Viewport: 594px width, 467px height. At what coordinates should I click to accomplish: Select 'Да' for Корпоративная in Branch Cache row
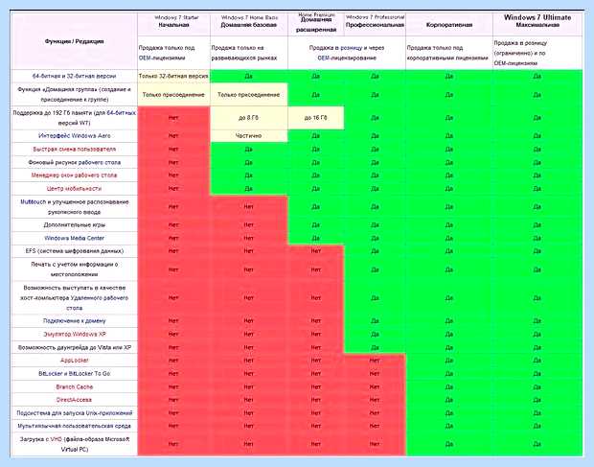[449, 386]
